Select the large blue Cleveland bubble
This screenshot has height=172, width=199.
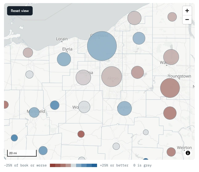coord(102,46)
